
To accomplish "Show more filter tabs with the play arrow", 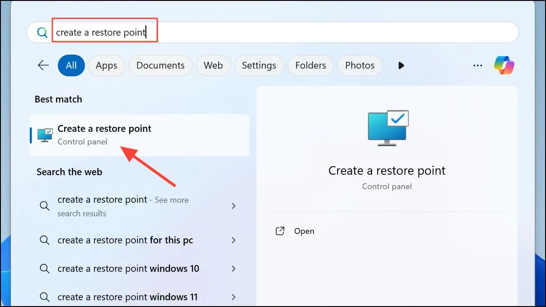I will 401,65.
